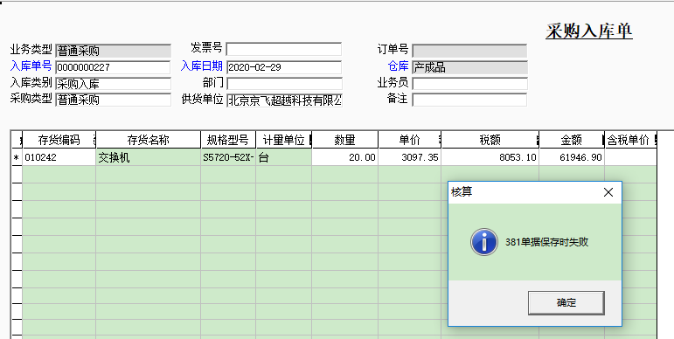Click the 供货单位 field 北京京飞超越科技
The height and width of the screenshot is (339, 674).
[284, 100]
